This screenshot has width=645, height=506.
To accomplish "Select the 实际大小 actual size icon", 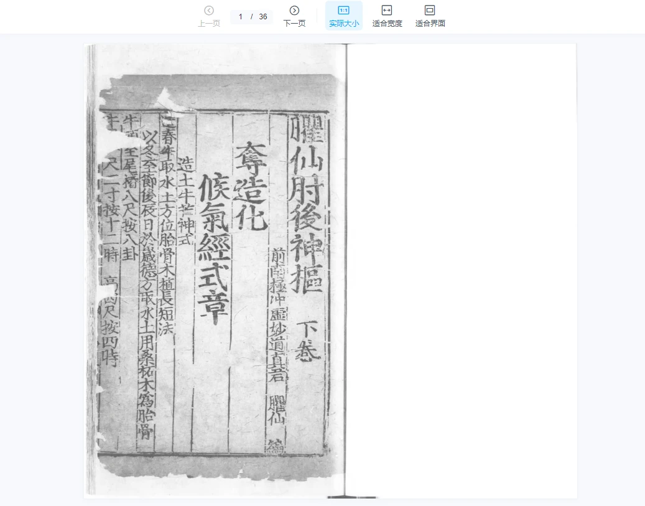I will tap(343, 11).
